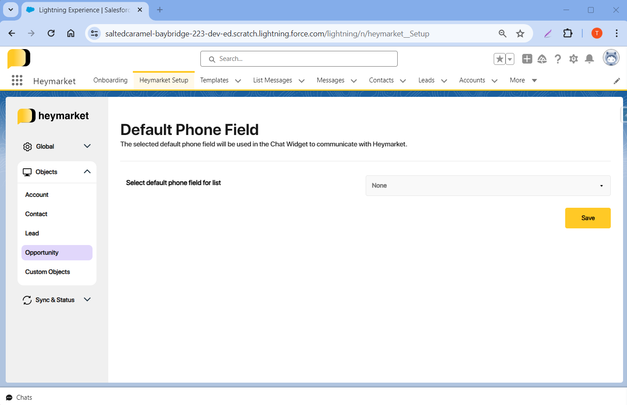
Task: Go to the Templates tab
Action: pyautogui.click(x=214, y=80)
